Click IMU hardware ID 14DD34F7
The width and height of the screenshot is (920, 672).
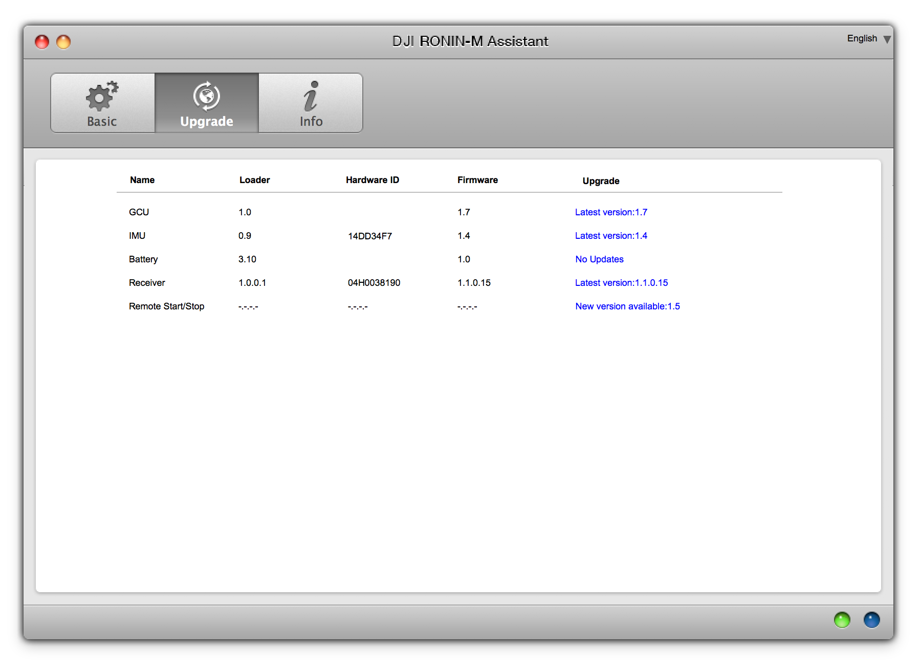370,236
